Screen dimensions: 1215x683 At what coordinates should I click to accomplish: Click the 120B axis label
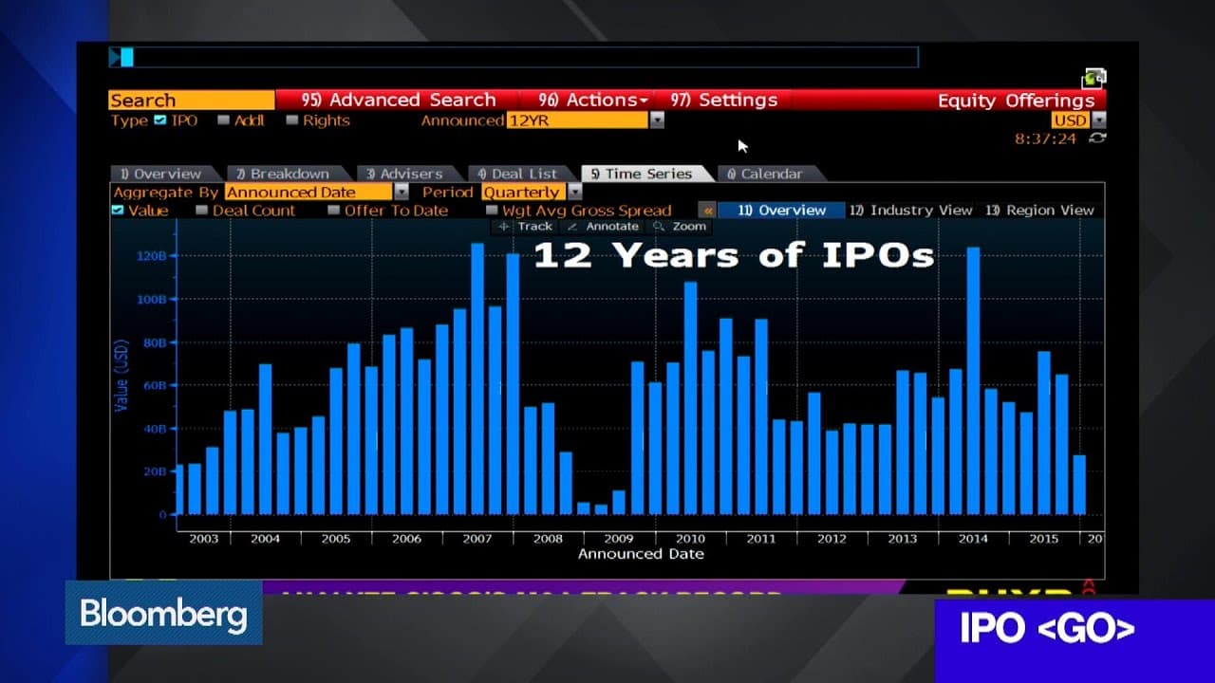point(151,256)
